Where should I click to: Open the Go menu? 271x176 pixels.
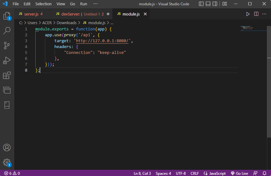73,4
